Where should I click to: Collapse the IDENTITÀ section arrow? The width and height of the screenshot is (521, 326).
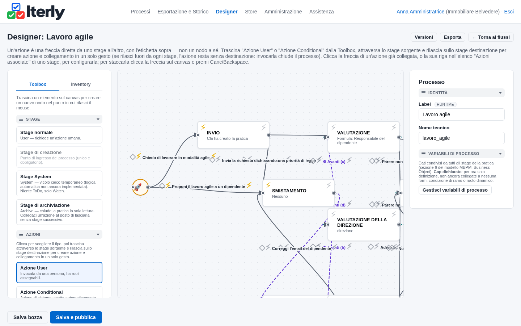tap(500, 93)
